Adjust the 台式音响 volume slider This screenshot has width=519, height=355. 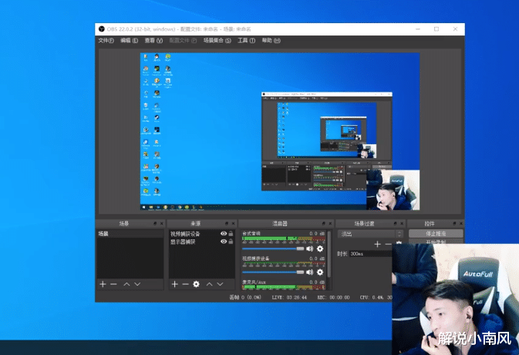point(274,248)
